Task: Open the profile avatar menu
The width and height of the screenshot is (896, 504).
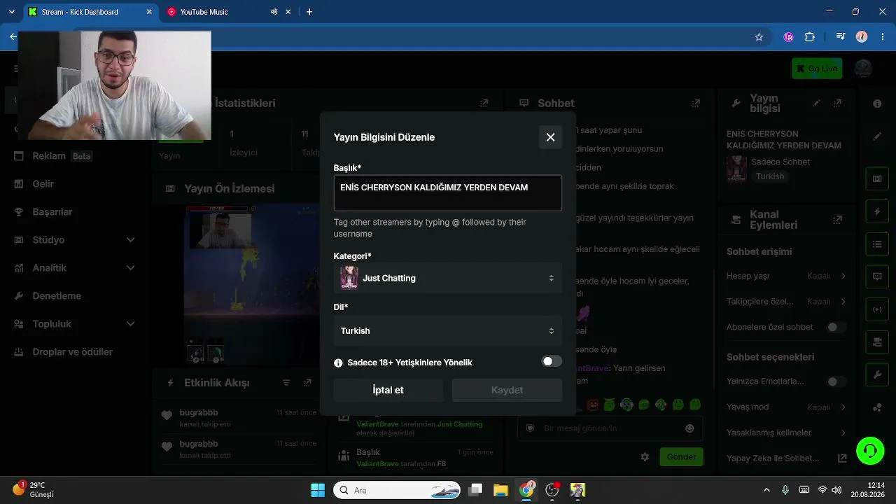Action: [863, 69]
